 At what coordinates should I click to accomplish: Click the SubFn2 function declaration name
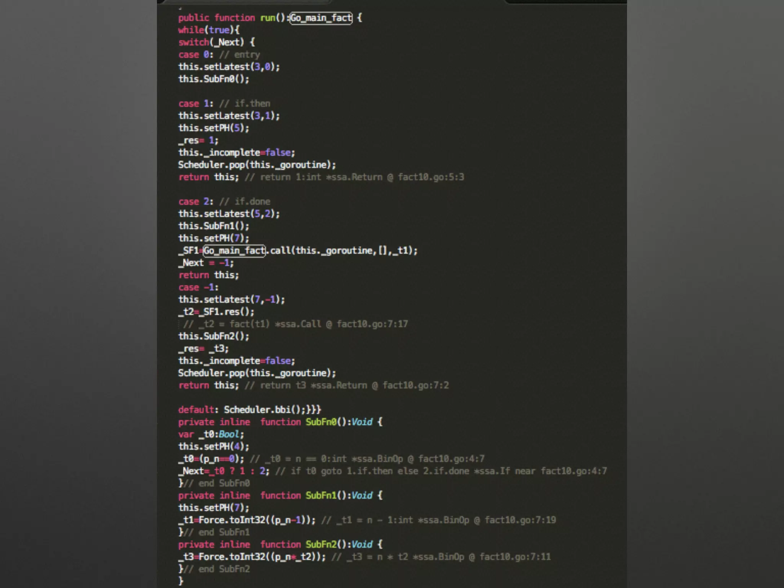click(321, 544)
